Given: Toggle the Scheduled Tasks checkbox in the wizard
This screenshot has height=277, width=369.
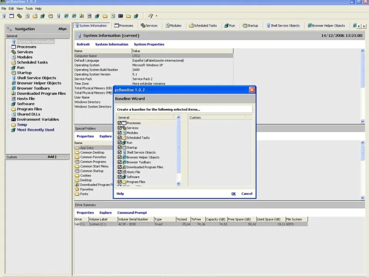Looking at the screenshot, I should [119, 138].
